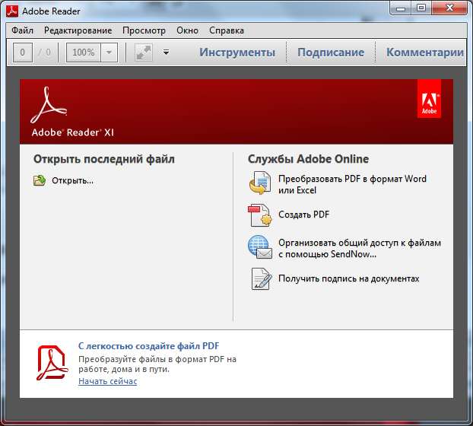Open the zoom percentage dropdown arrow
This screenshot has width=473, height=426.
[110, 52]
